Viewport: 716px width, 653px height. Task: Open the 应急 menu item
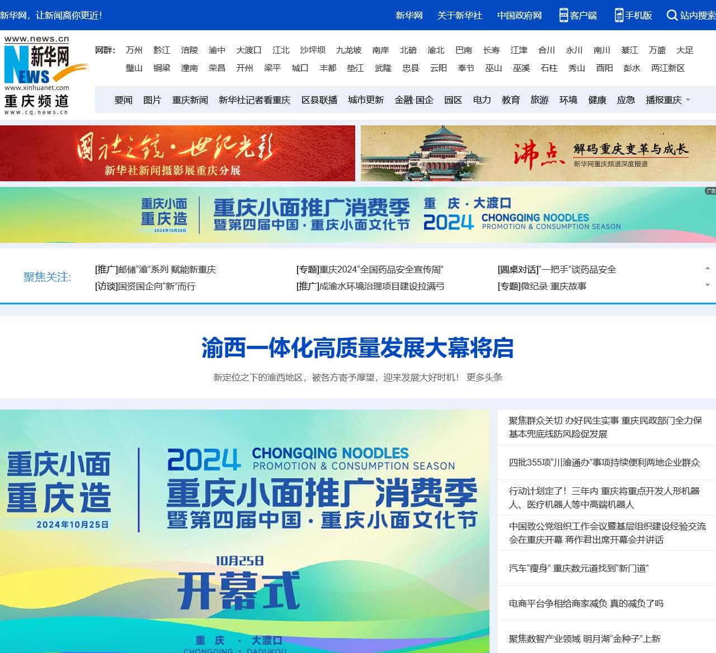626,100
